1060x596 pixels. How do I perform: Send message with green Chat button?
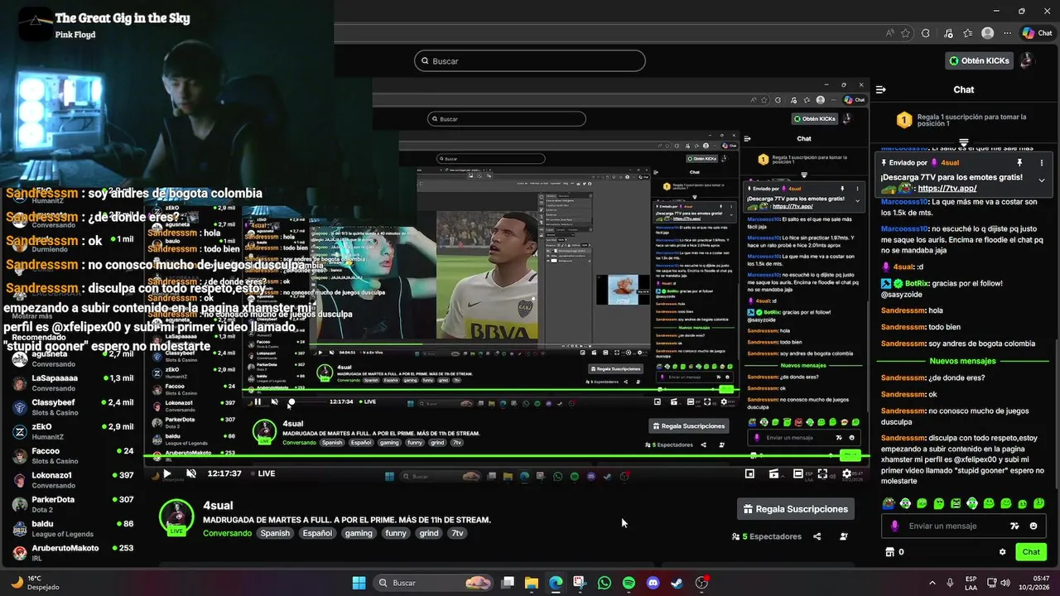[1031, 551]
